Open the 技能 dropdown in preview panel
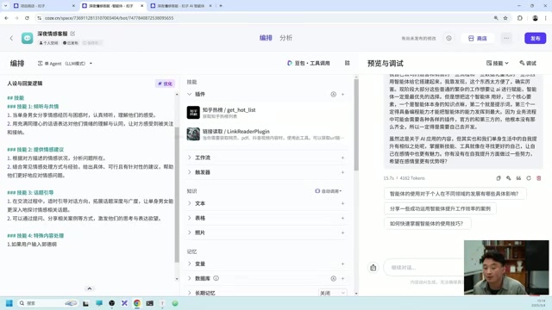This screenshot has height=310, width=552. pos(497,63)
